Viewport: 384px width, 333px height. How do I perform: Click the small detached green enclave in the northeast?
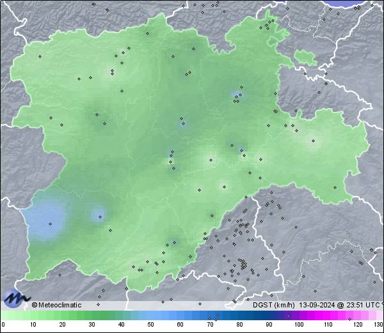click(x=305, y=57)
